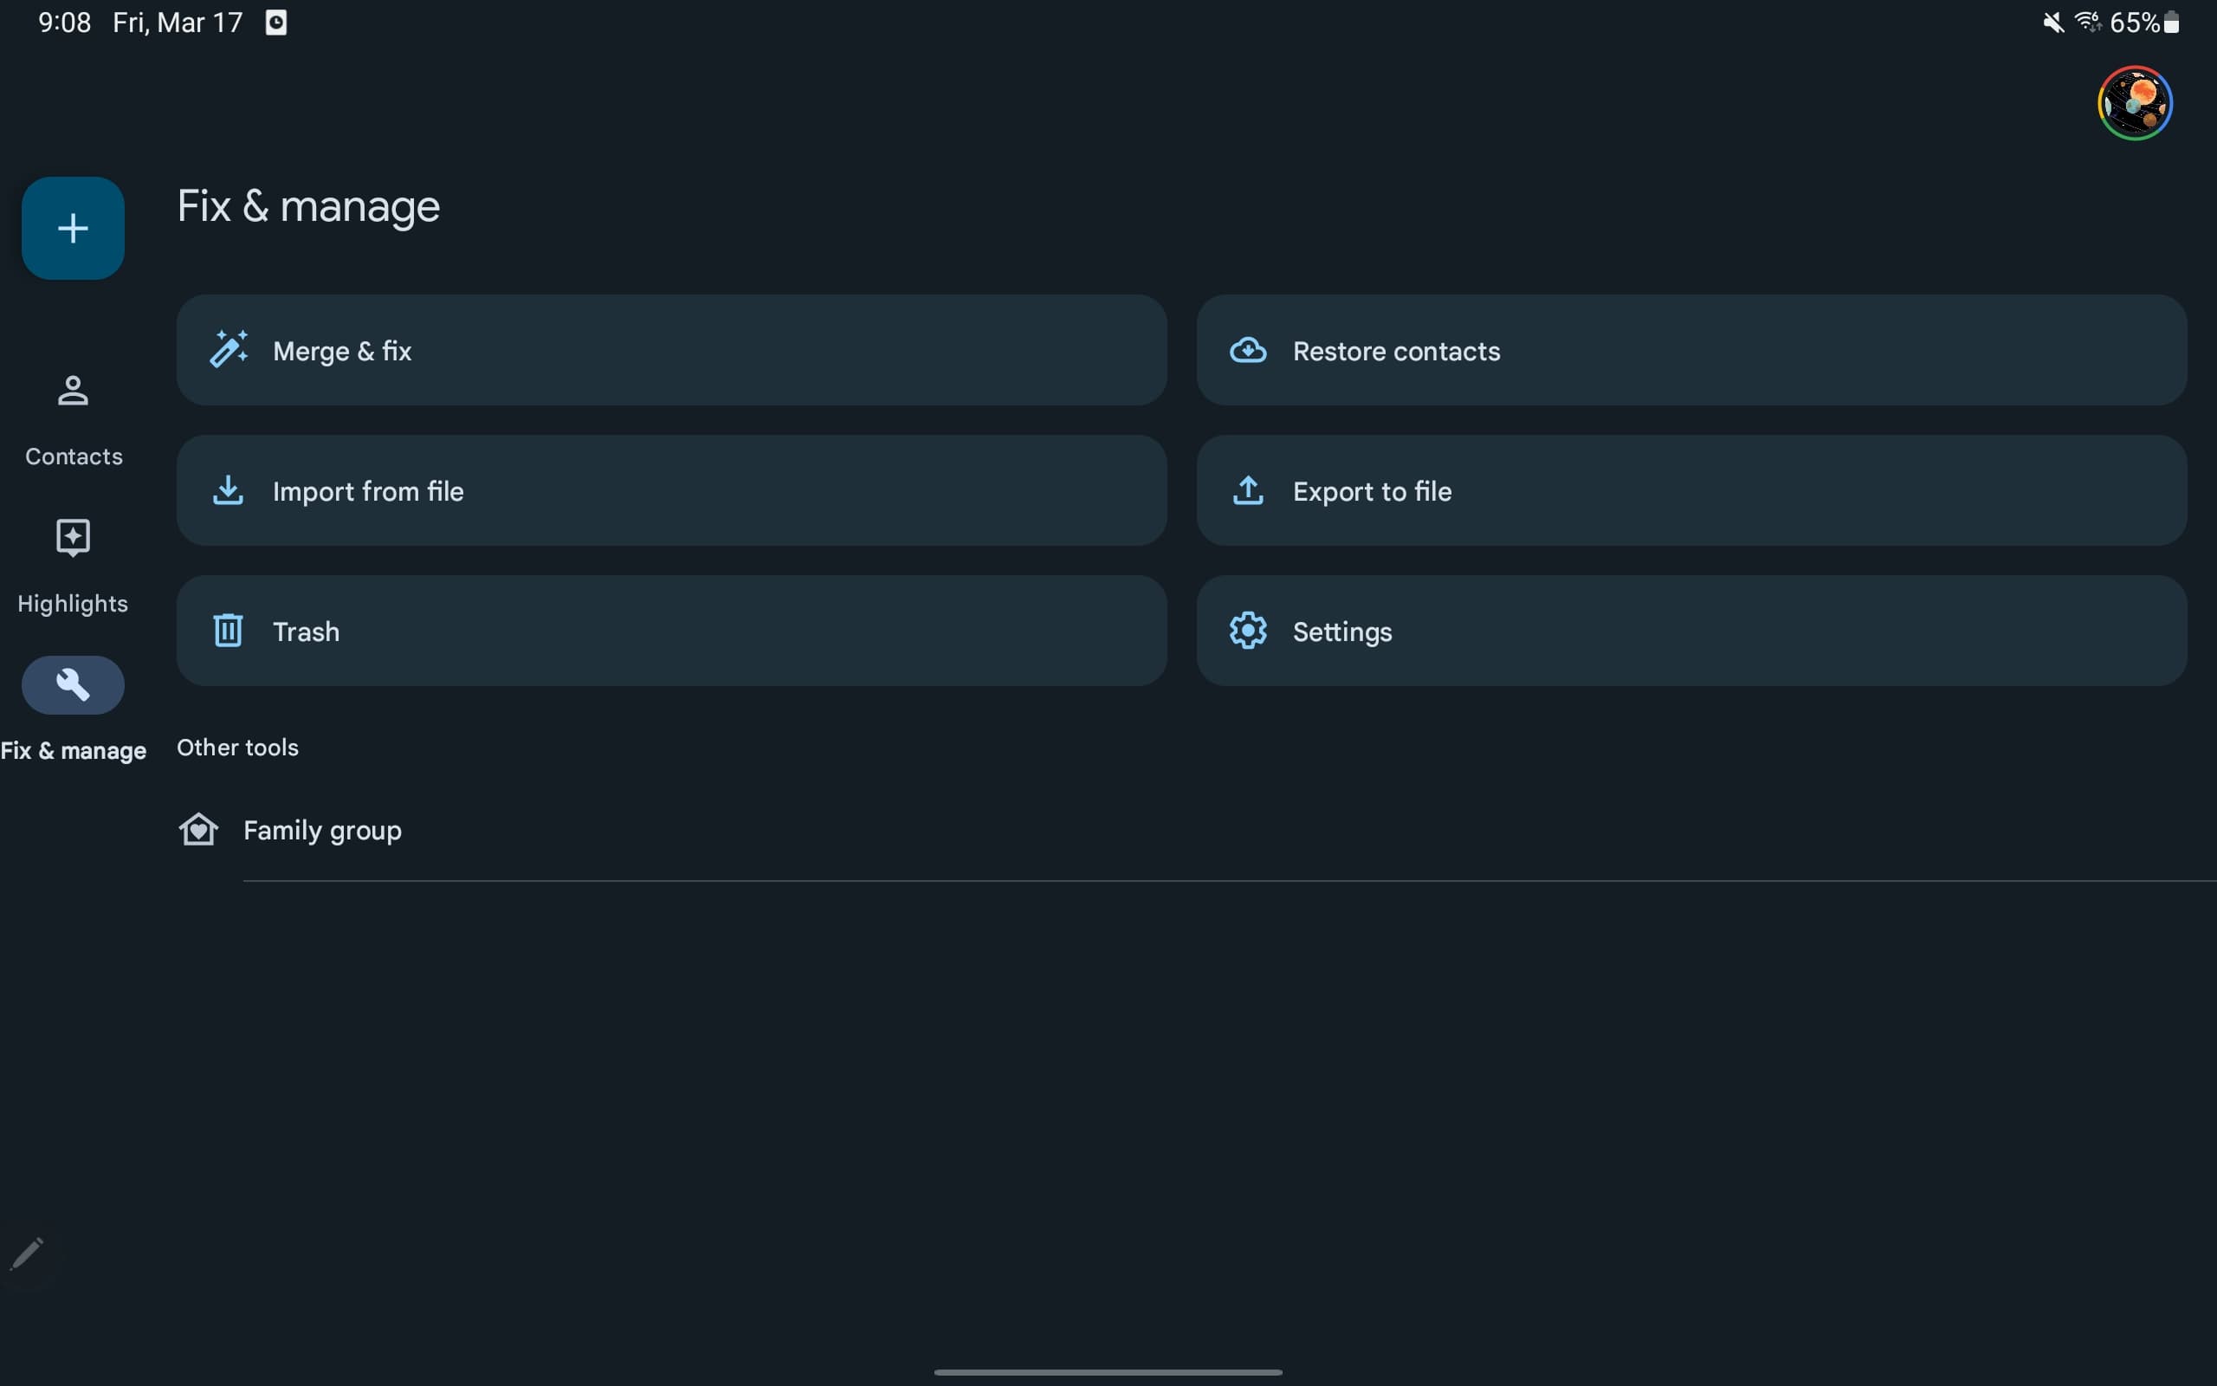
Task: Click the trash bin icon
Action: tap(228, 631)
